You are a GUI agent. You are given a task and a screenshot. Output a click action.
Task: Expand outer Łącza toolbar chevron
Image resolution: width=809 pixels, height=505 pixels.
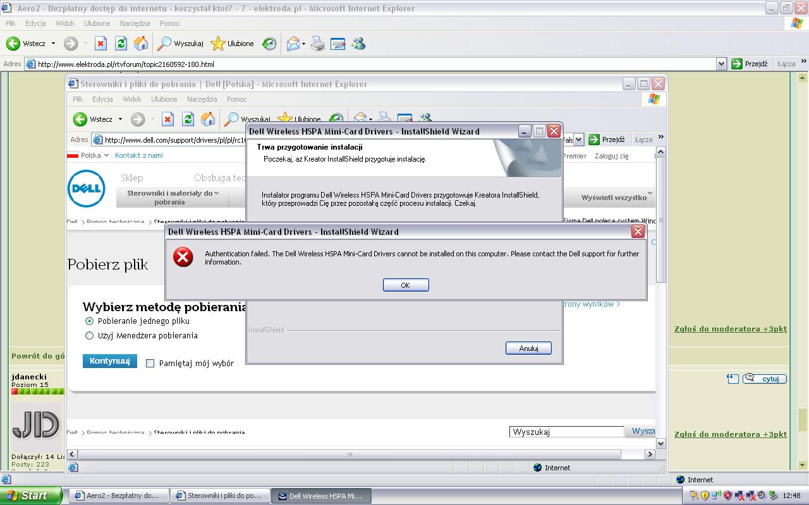coord(803,61)
